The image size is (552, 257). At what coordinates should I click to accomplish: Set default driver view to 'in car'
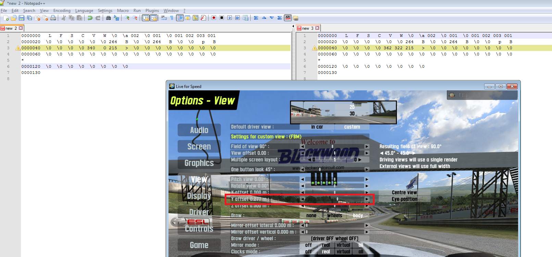tap(317, 127)
